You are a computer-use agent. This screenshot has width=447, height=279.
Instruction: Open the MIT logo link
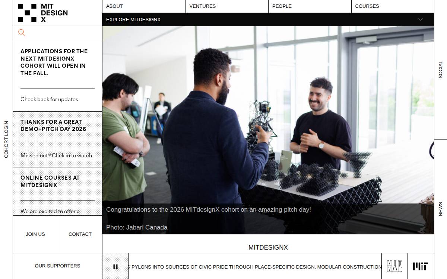coord(421,266)
